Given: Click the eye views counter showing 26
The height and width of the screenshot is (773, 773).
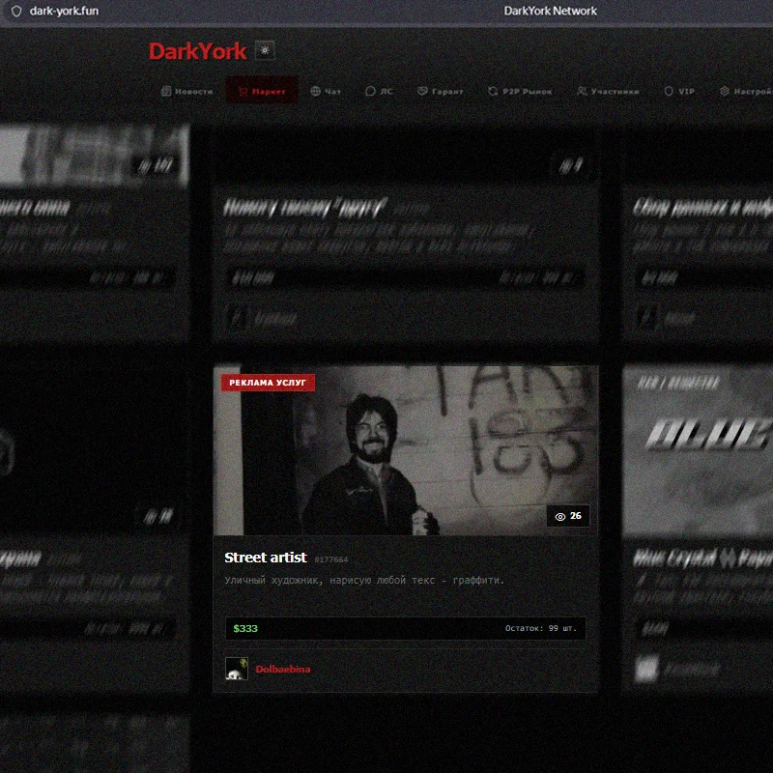Looking at the screenshot, I should (x=568, y=516).
